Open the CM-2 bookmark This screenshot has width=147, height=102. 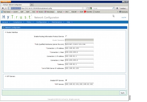tap(66, 12)
